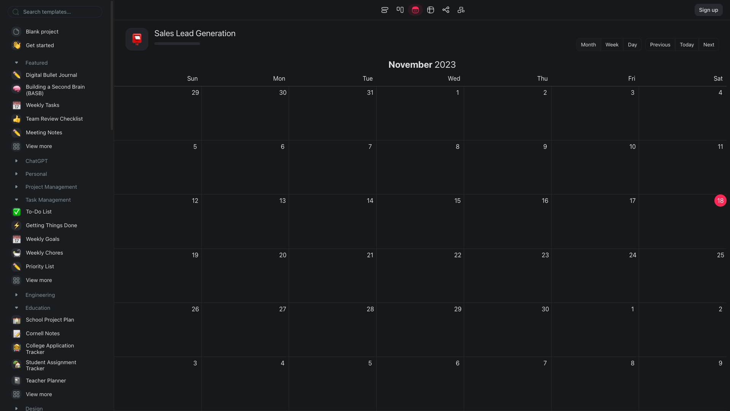
Task: Expand the ChatGPT category
Action: pos(16,161)
